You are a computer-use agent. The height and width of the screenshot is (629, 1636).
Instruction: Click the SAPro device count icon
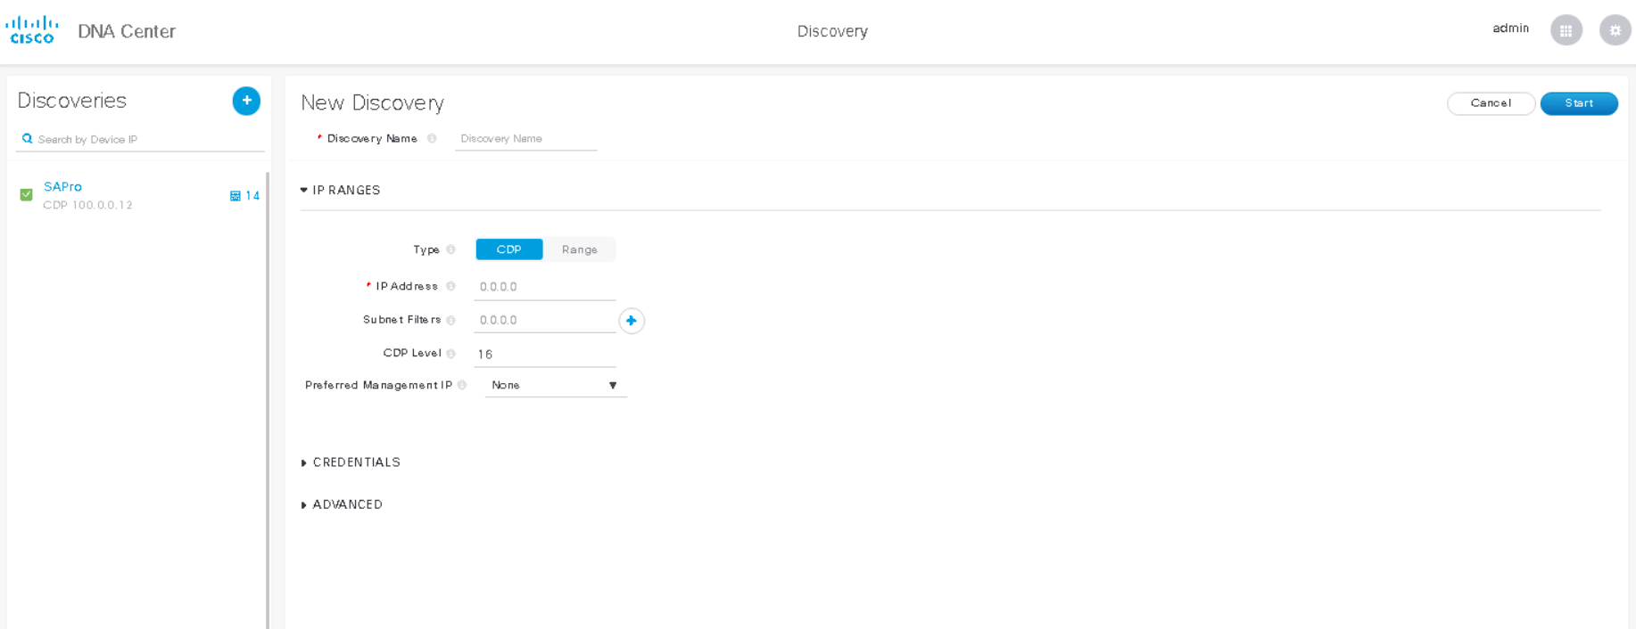[235, 196]
